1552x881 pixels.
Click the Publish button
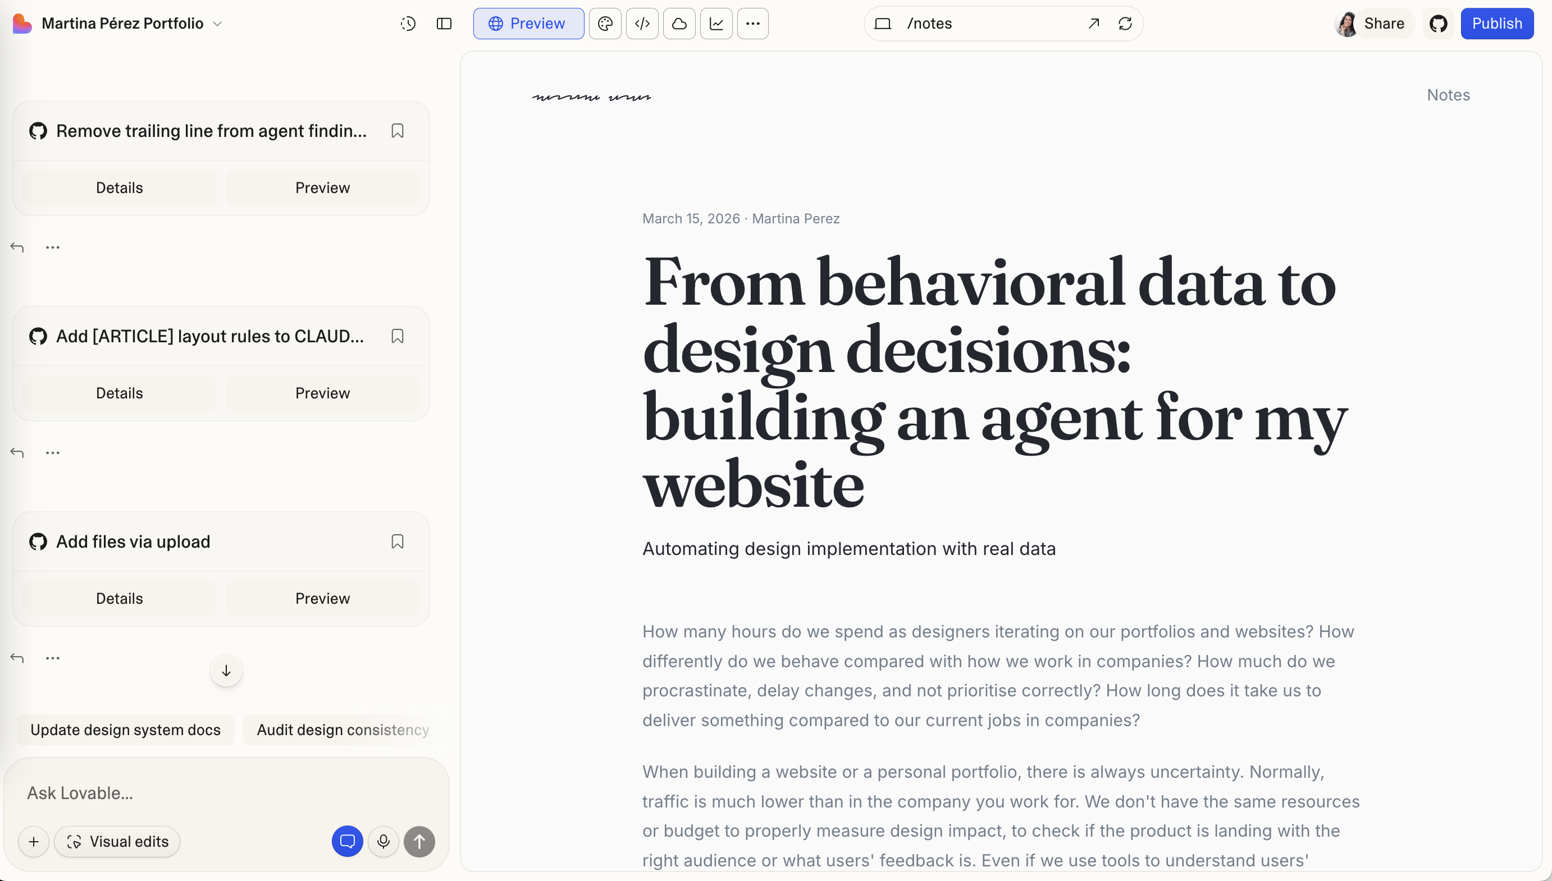(1497, 24)
